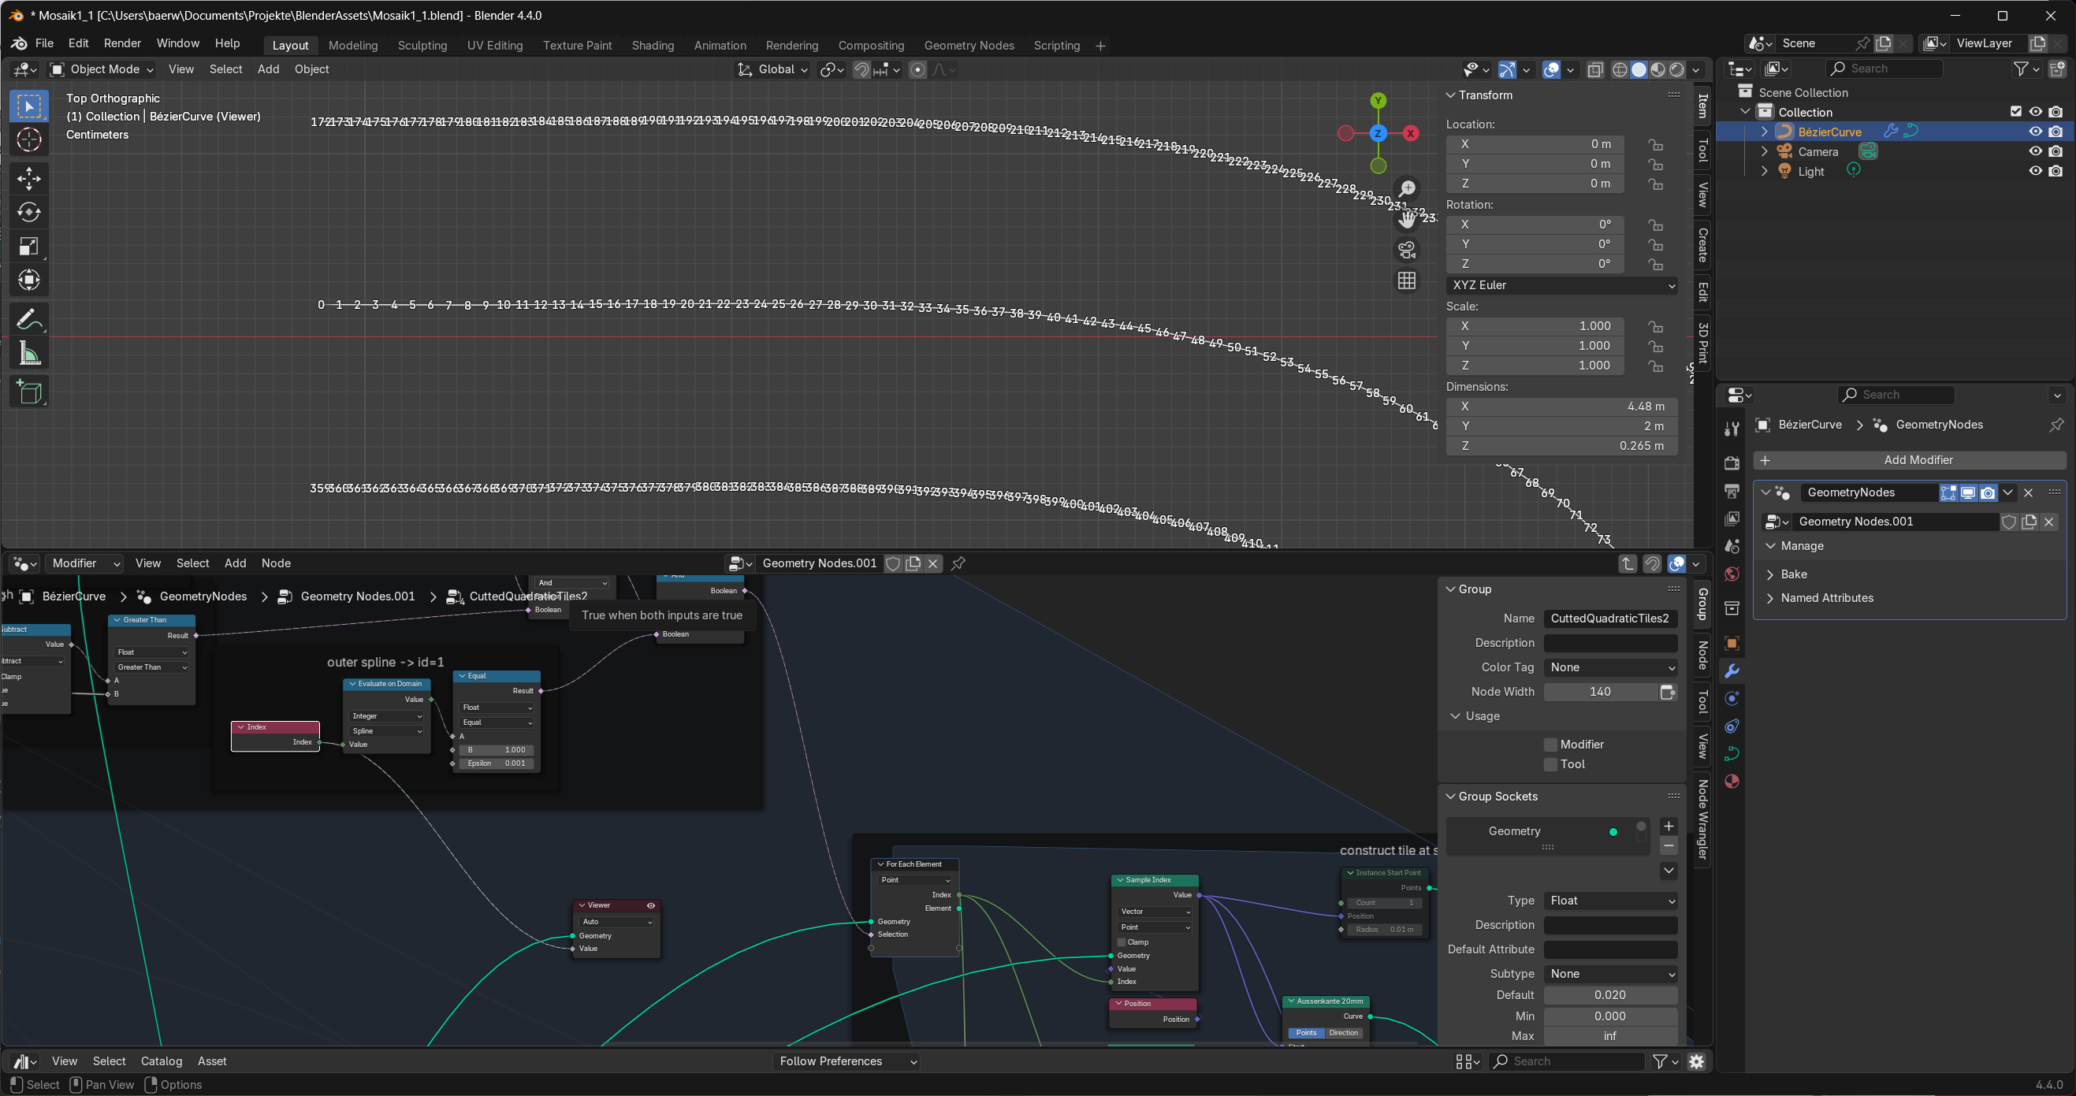Open the Color Tag dropdown
The height and width of the screenshot is (1096, 2076).
(1609, 667)
